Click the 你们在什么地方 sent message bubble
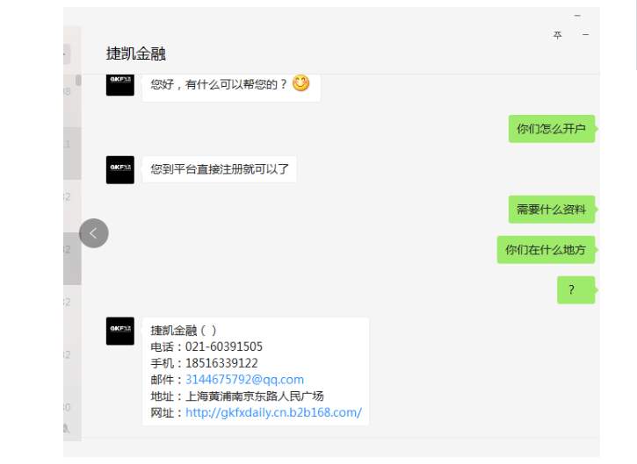The image size is (637, 464). point(546,249)
